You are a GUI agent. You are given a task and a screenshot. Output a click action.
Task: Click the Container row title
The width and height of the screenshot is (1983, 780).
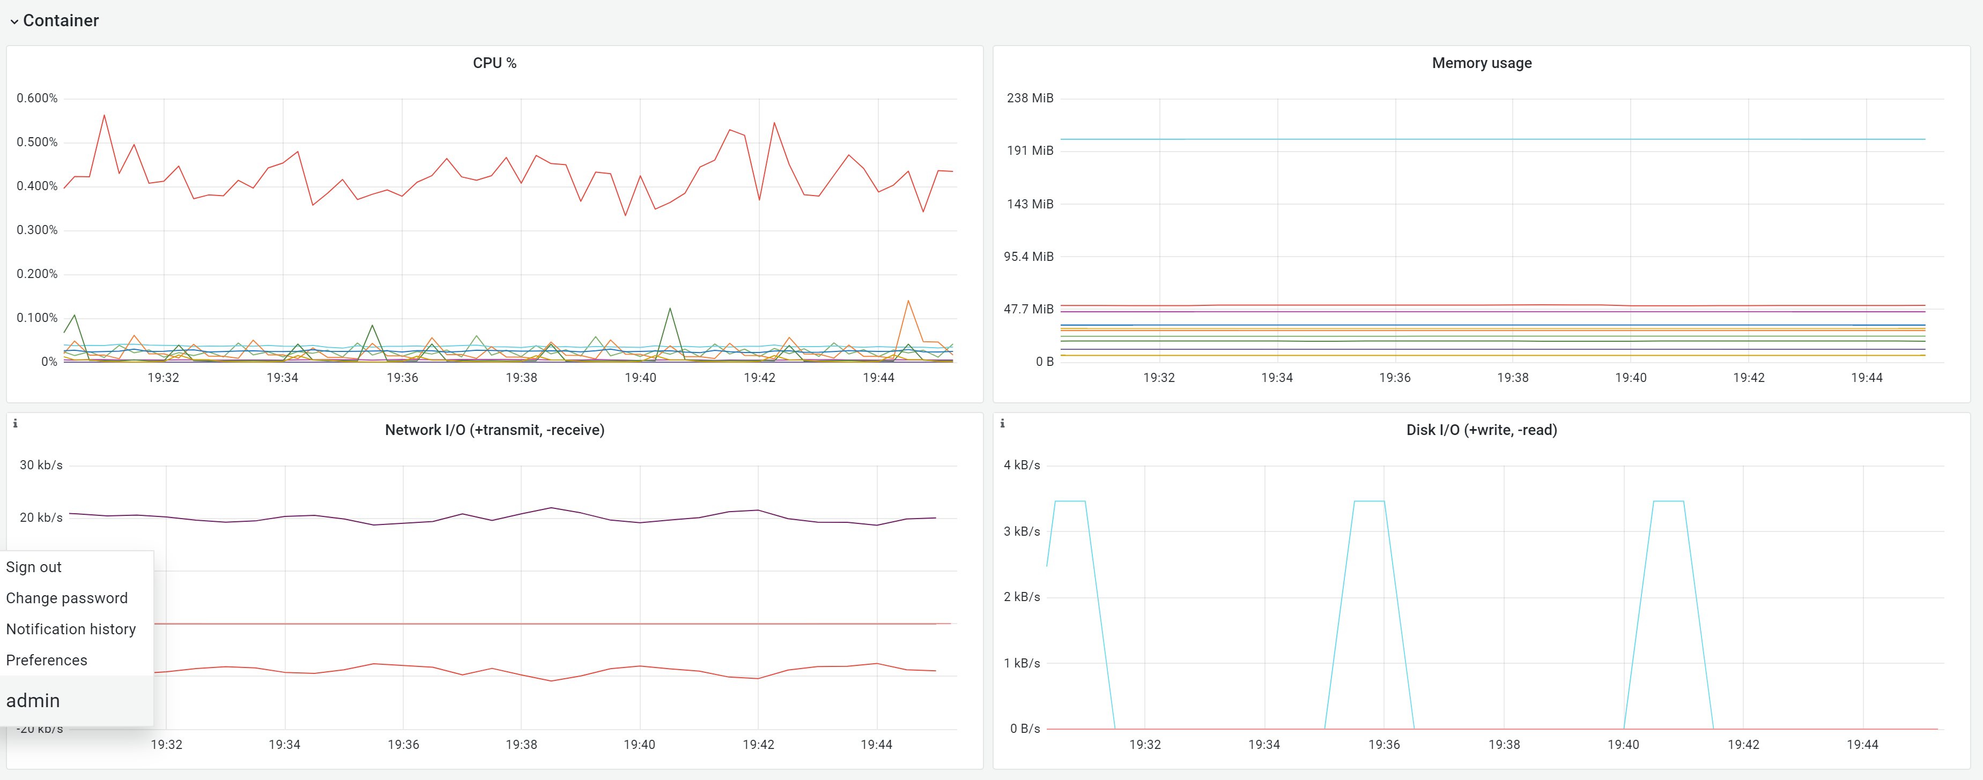(61, 21)
